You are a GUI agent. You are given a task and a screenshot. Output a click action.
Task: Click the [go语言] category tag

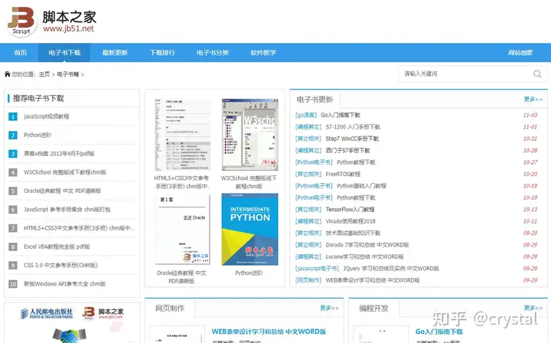click(x=305, y=116)
